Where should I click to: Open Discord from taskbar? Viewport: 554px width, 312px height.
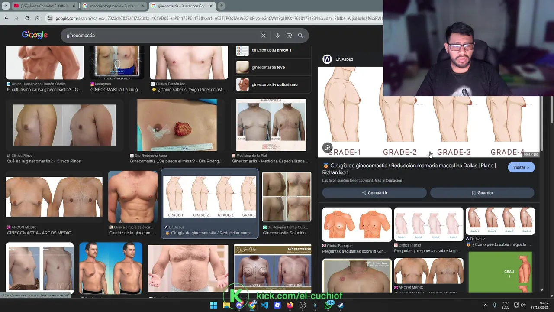click(x=239, y=305)
